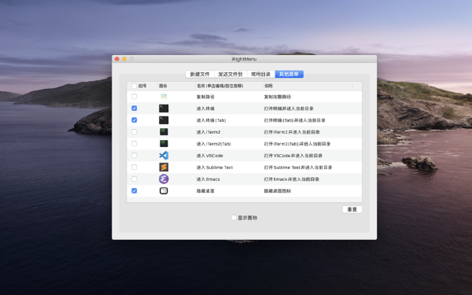
Task: Click the name cell 进入Sublime Text
Action: click(215, 168)
